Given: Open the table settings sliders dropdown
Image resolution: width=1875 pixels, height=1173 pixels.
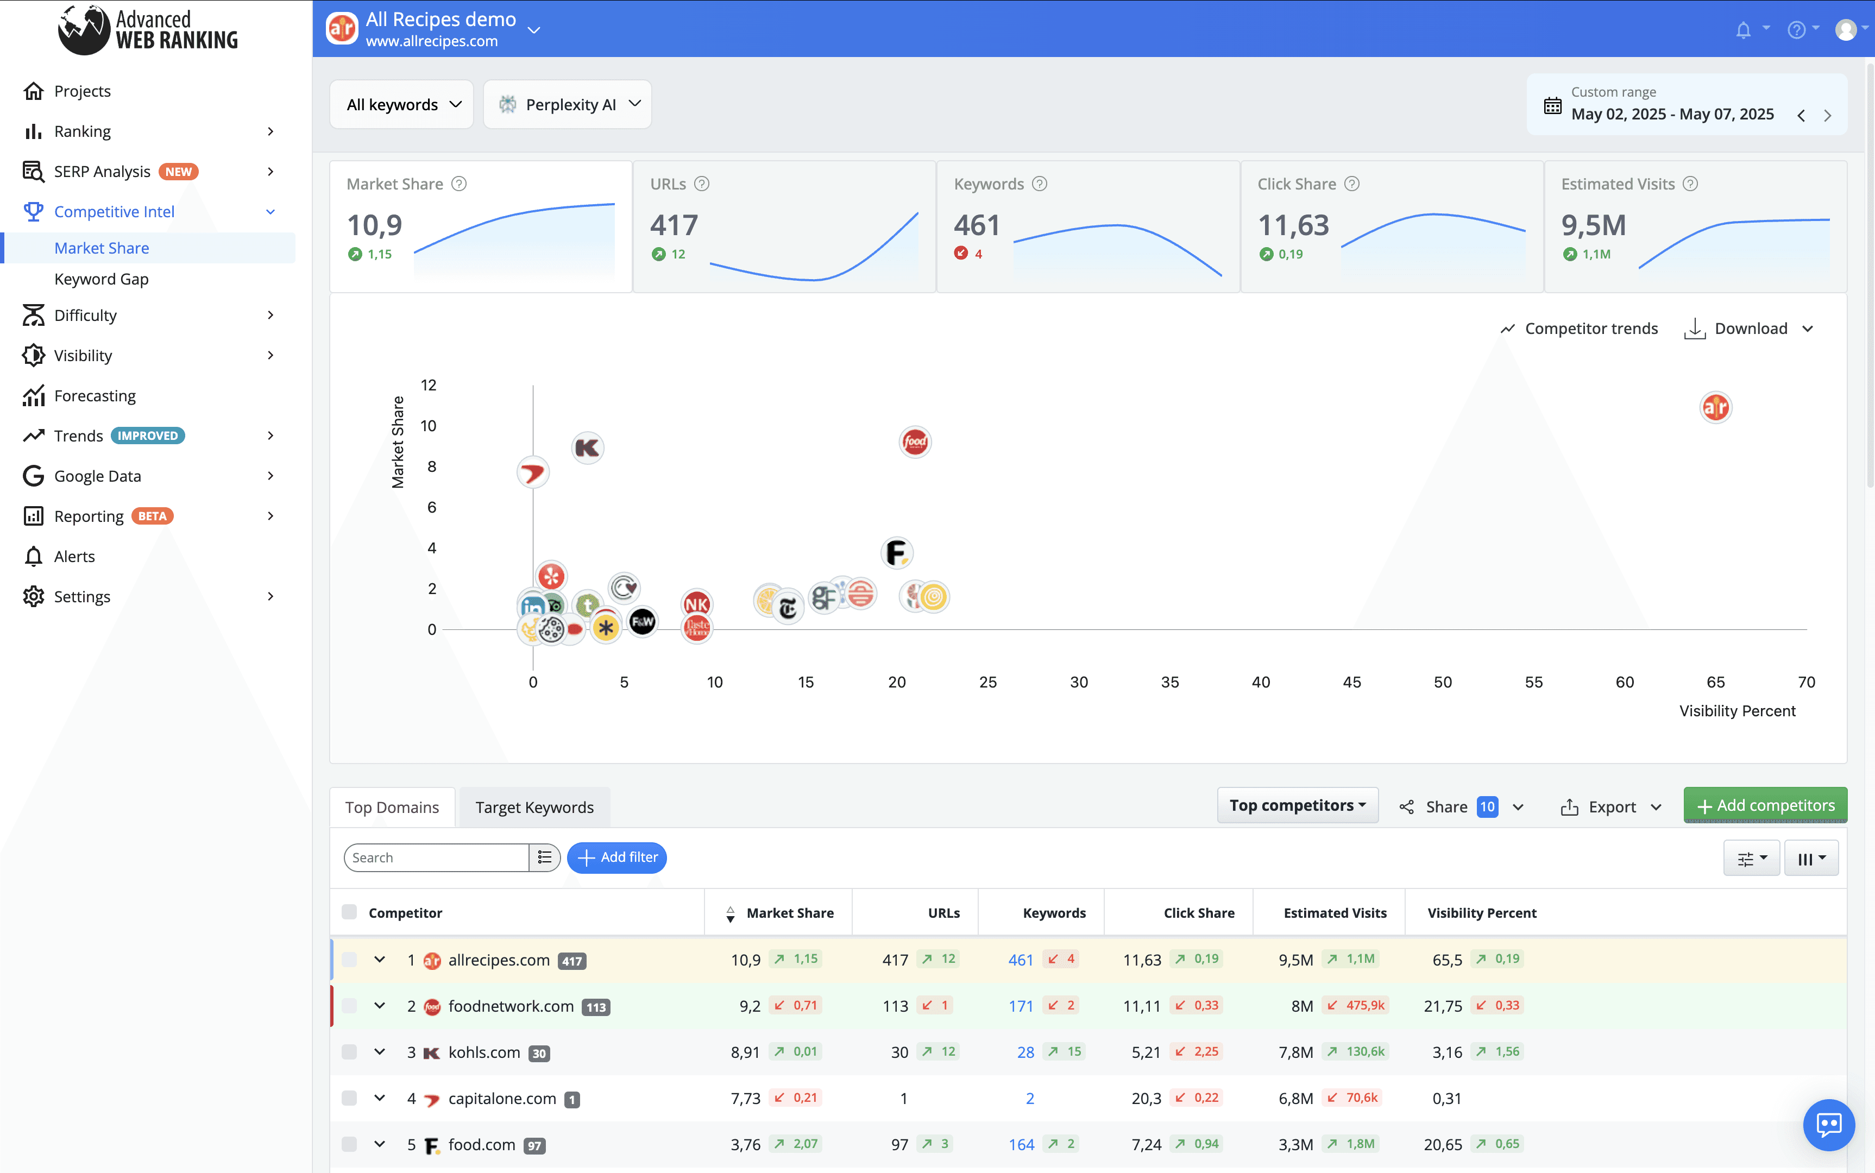Looking at the screenshot, I should [x=1752, y=858].
